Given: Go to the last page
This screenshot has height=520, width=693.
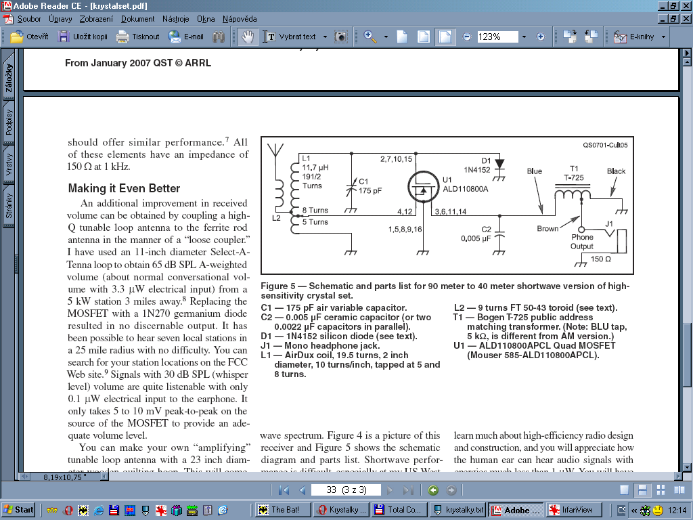Looking at the screenshot, I should point(408,490).
